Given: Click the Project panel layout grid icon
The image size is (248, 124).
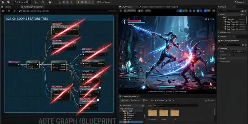Looking at the screenshot, I should (242, 11).
